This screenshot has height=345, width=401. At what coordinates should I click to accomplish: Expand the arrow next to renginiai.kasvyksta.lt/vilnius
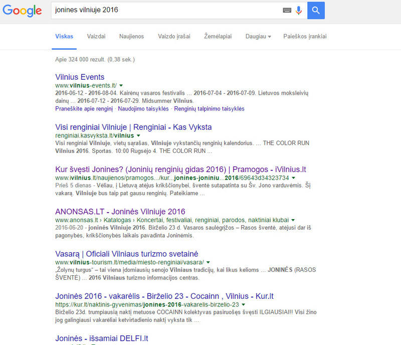138,136
